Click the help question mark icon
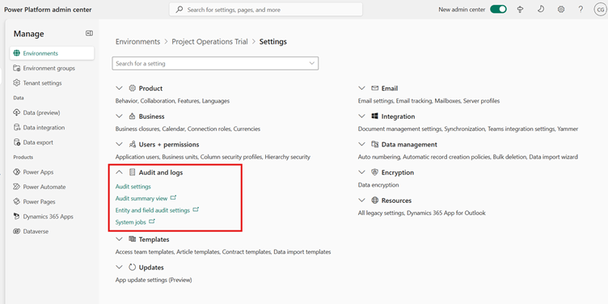 pos(581,10)
